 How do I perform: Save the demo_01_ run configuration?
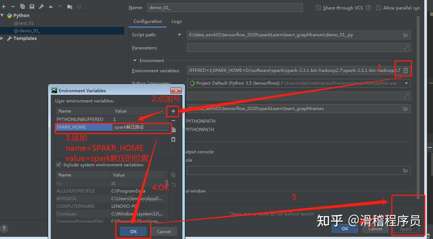tap(32, 6)
